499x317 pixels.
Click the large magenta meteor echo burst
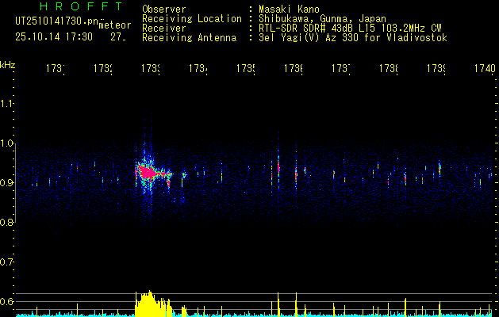147,173
